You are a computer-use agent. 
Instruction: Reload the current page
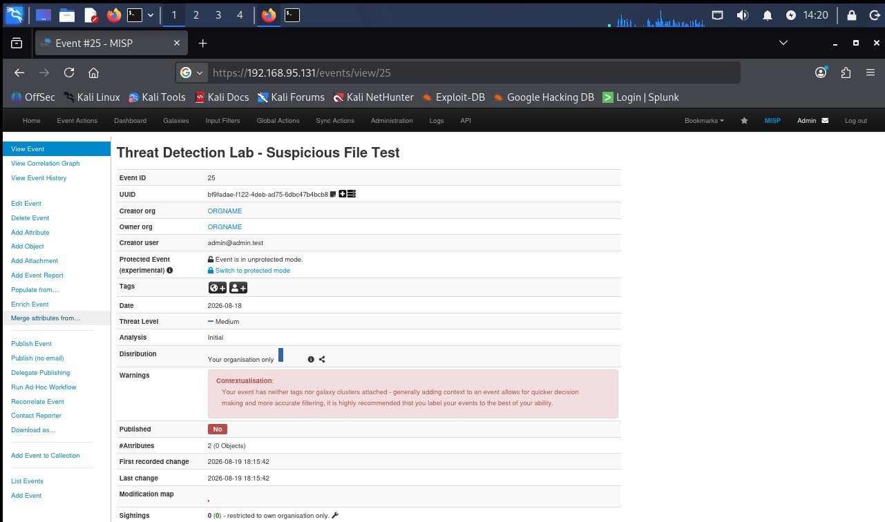(69, 72)
